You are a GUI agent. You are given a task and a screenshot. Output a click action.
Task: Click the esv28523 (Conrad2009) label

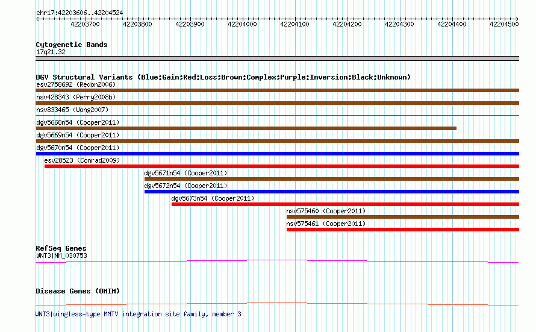point(82,160)
